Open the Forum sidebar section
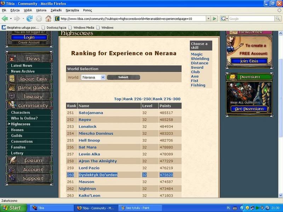 [x=29, y=160]
